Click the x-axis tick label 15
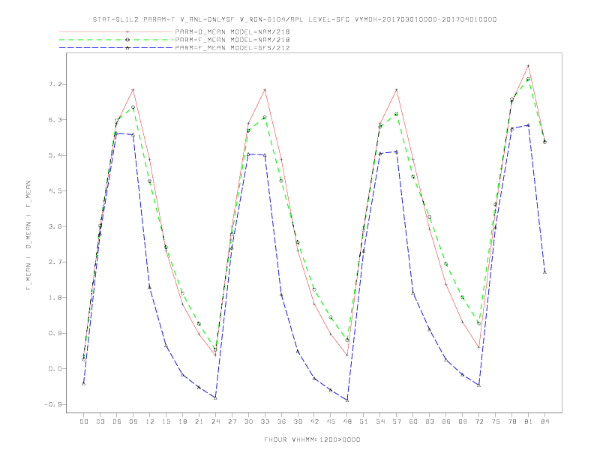Image resolution: width=594 pixels, height=459 pixels. [x=166, y=421]
